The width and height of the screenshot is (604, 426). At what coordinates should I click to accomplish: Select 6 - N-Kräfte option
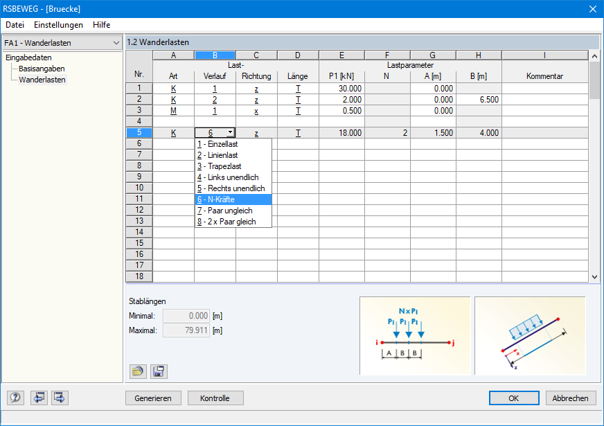pos(233,199)
